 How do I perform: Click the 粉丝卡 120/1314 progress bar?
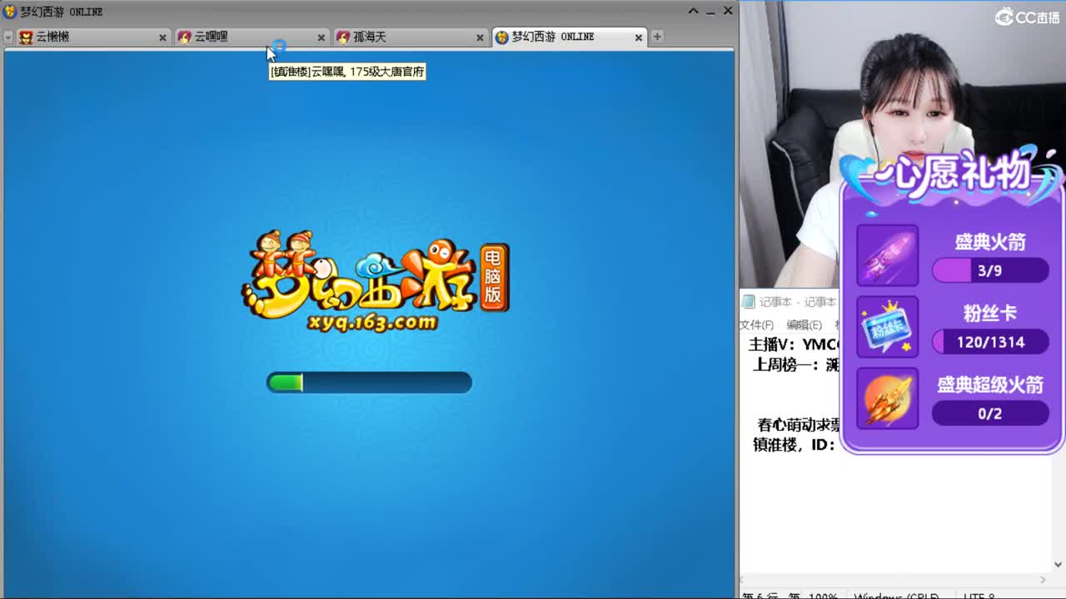pyautogui.click(x=990, y=342)
